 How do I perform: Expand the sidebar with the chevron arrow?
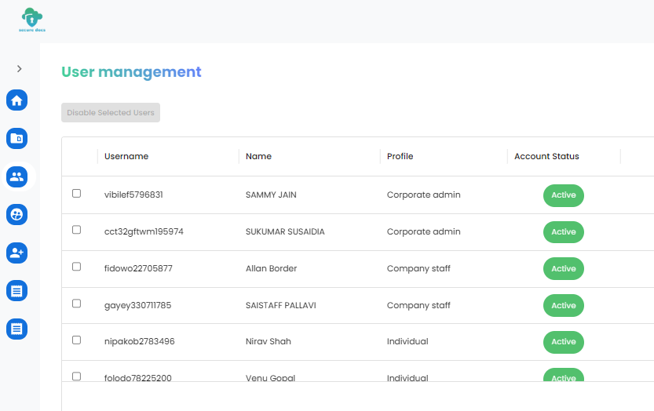19,69
